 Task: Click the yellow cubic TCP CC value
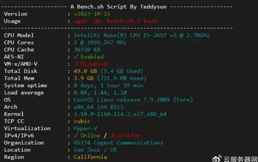(82, 121)
